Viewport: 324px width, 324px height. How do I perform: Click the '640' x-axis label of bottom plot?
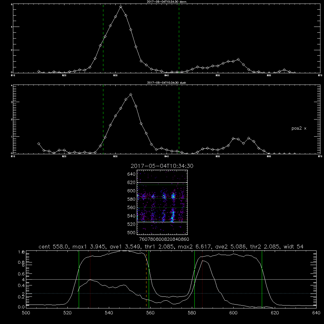pos(316,313)
